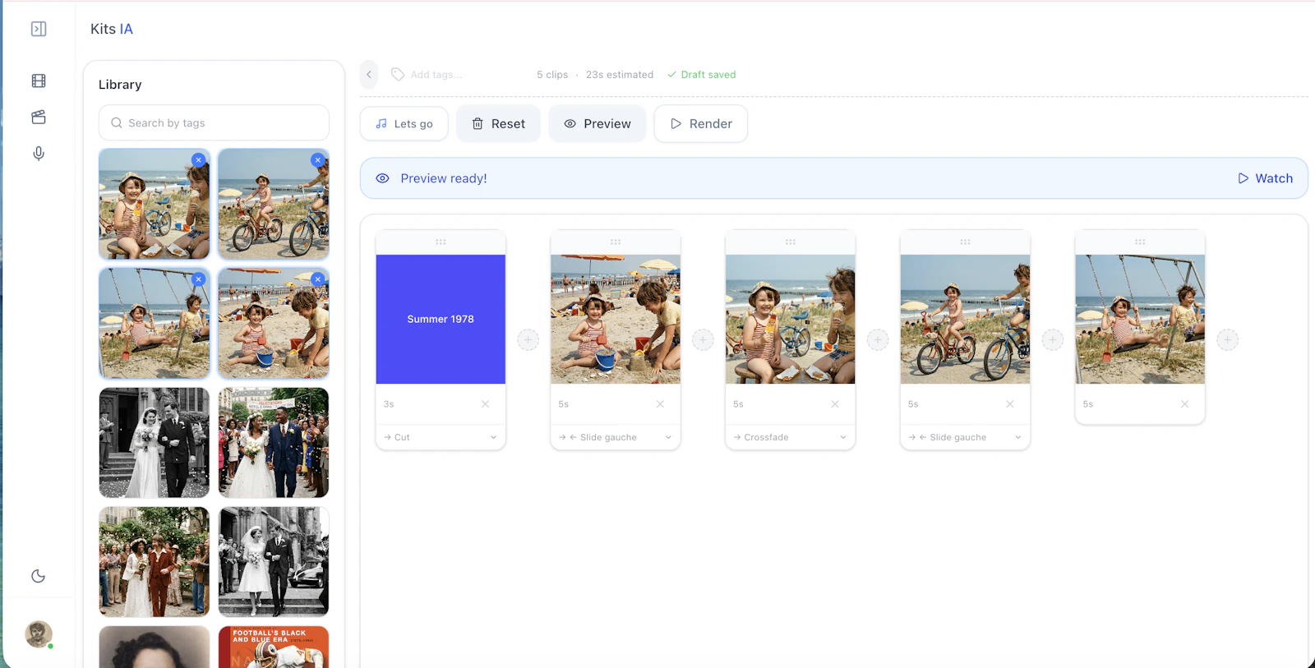Click the swing clip image in timeline

pos(1140,319)
